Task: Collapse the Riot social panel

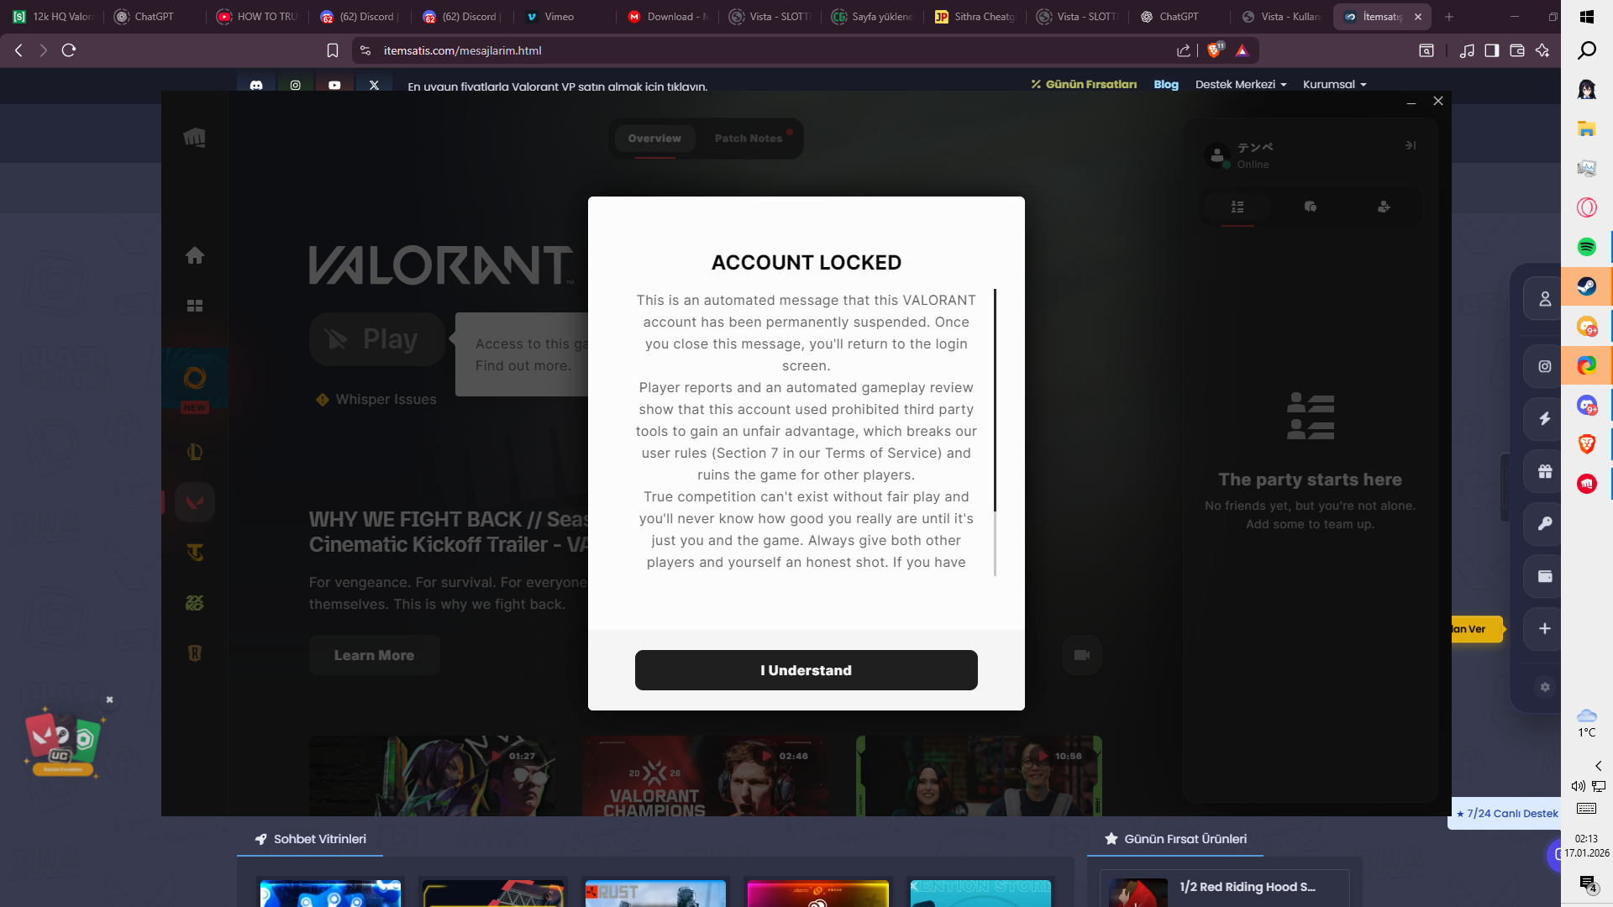Action: pos(1411,145)
